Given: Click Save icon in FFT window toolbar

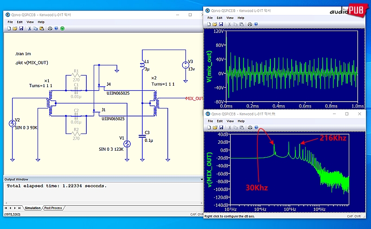Looking at the screenshot, I should click(x=221, y=127).
